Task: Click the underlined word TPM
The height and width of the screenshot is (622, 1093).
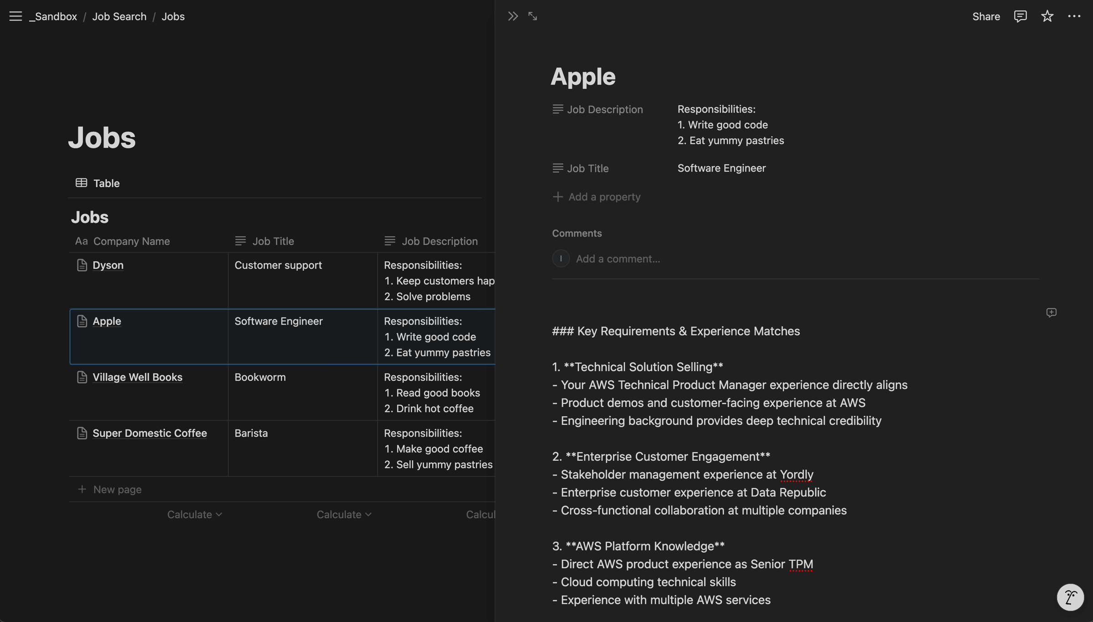Action: coord(801,564)
